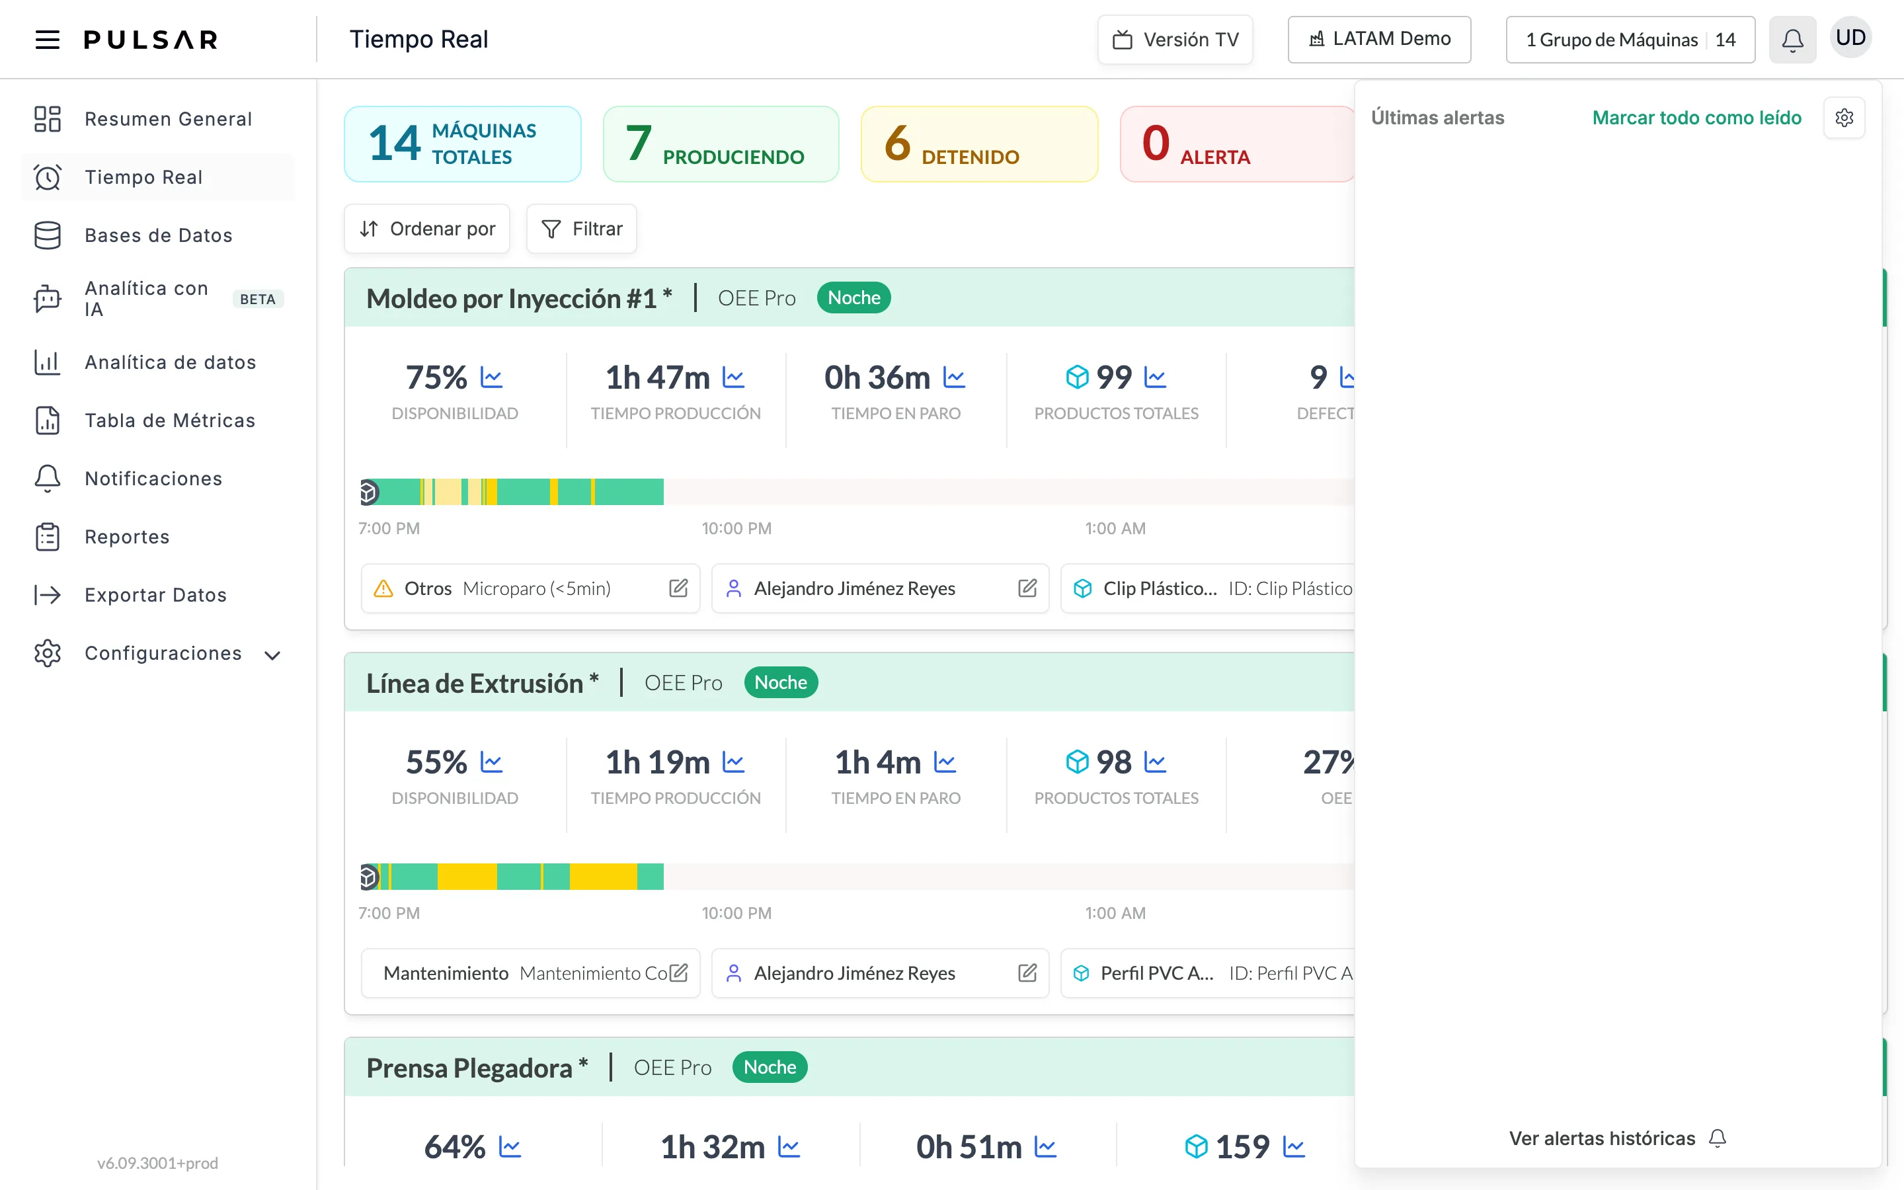This screenshot has width=1904, height=1190.
Task: Edit operator on Moldeo por Inyección card
Action: (x=1027, y=588)
